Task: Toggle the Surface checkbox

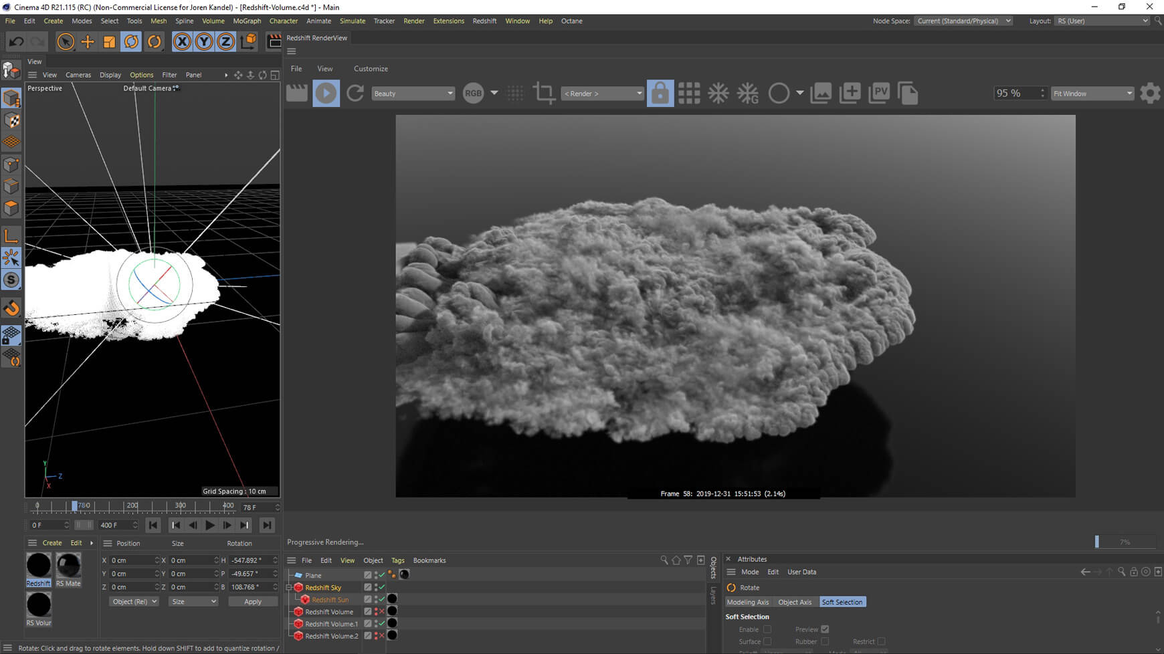Action: [767, 641]
